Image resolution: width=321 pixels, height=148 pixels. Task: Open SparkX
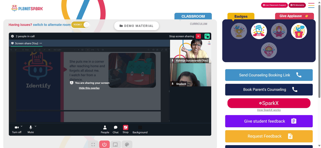(x=269, y=103)
